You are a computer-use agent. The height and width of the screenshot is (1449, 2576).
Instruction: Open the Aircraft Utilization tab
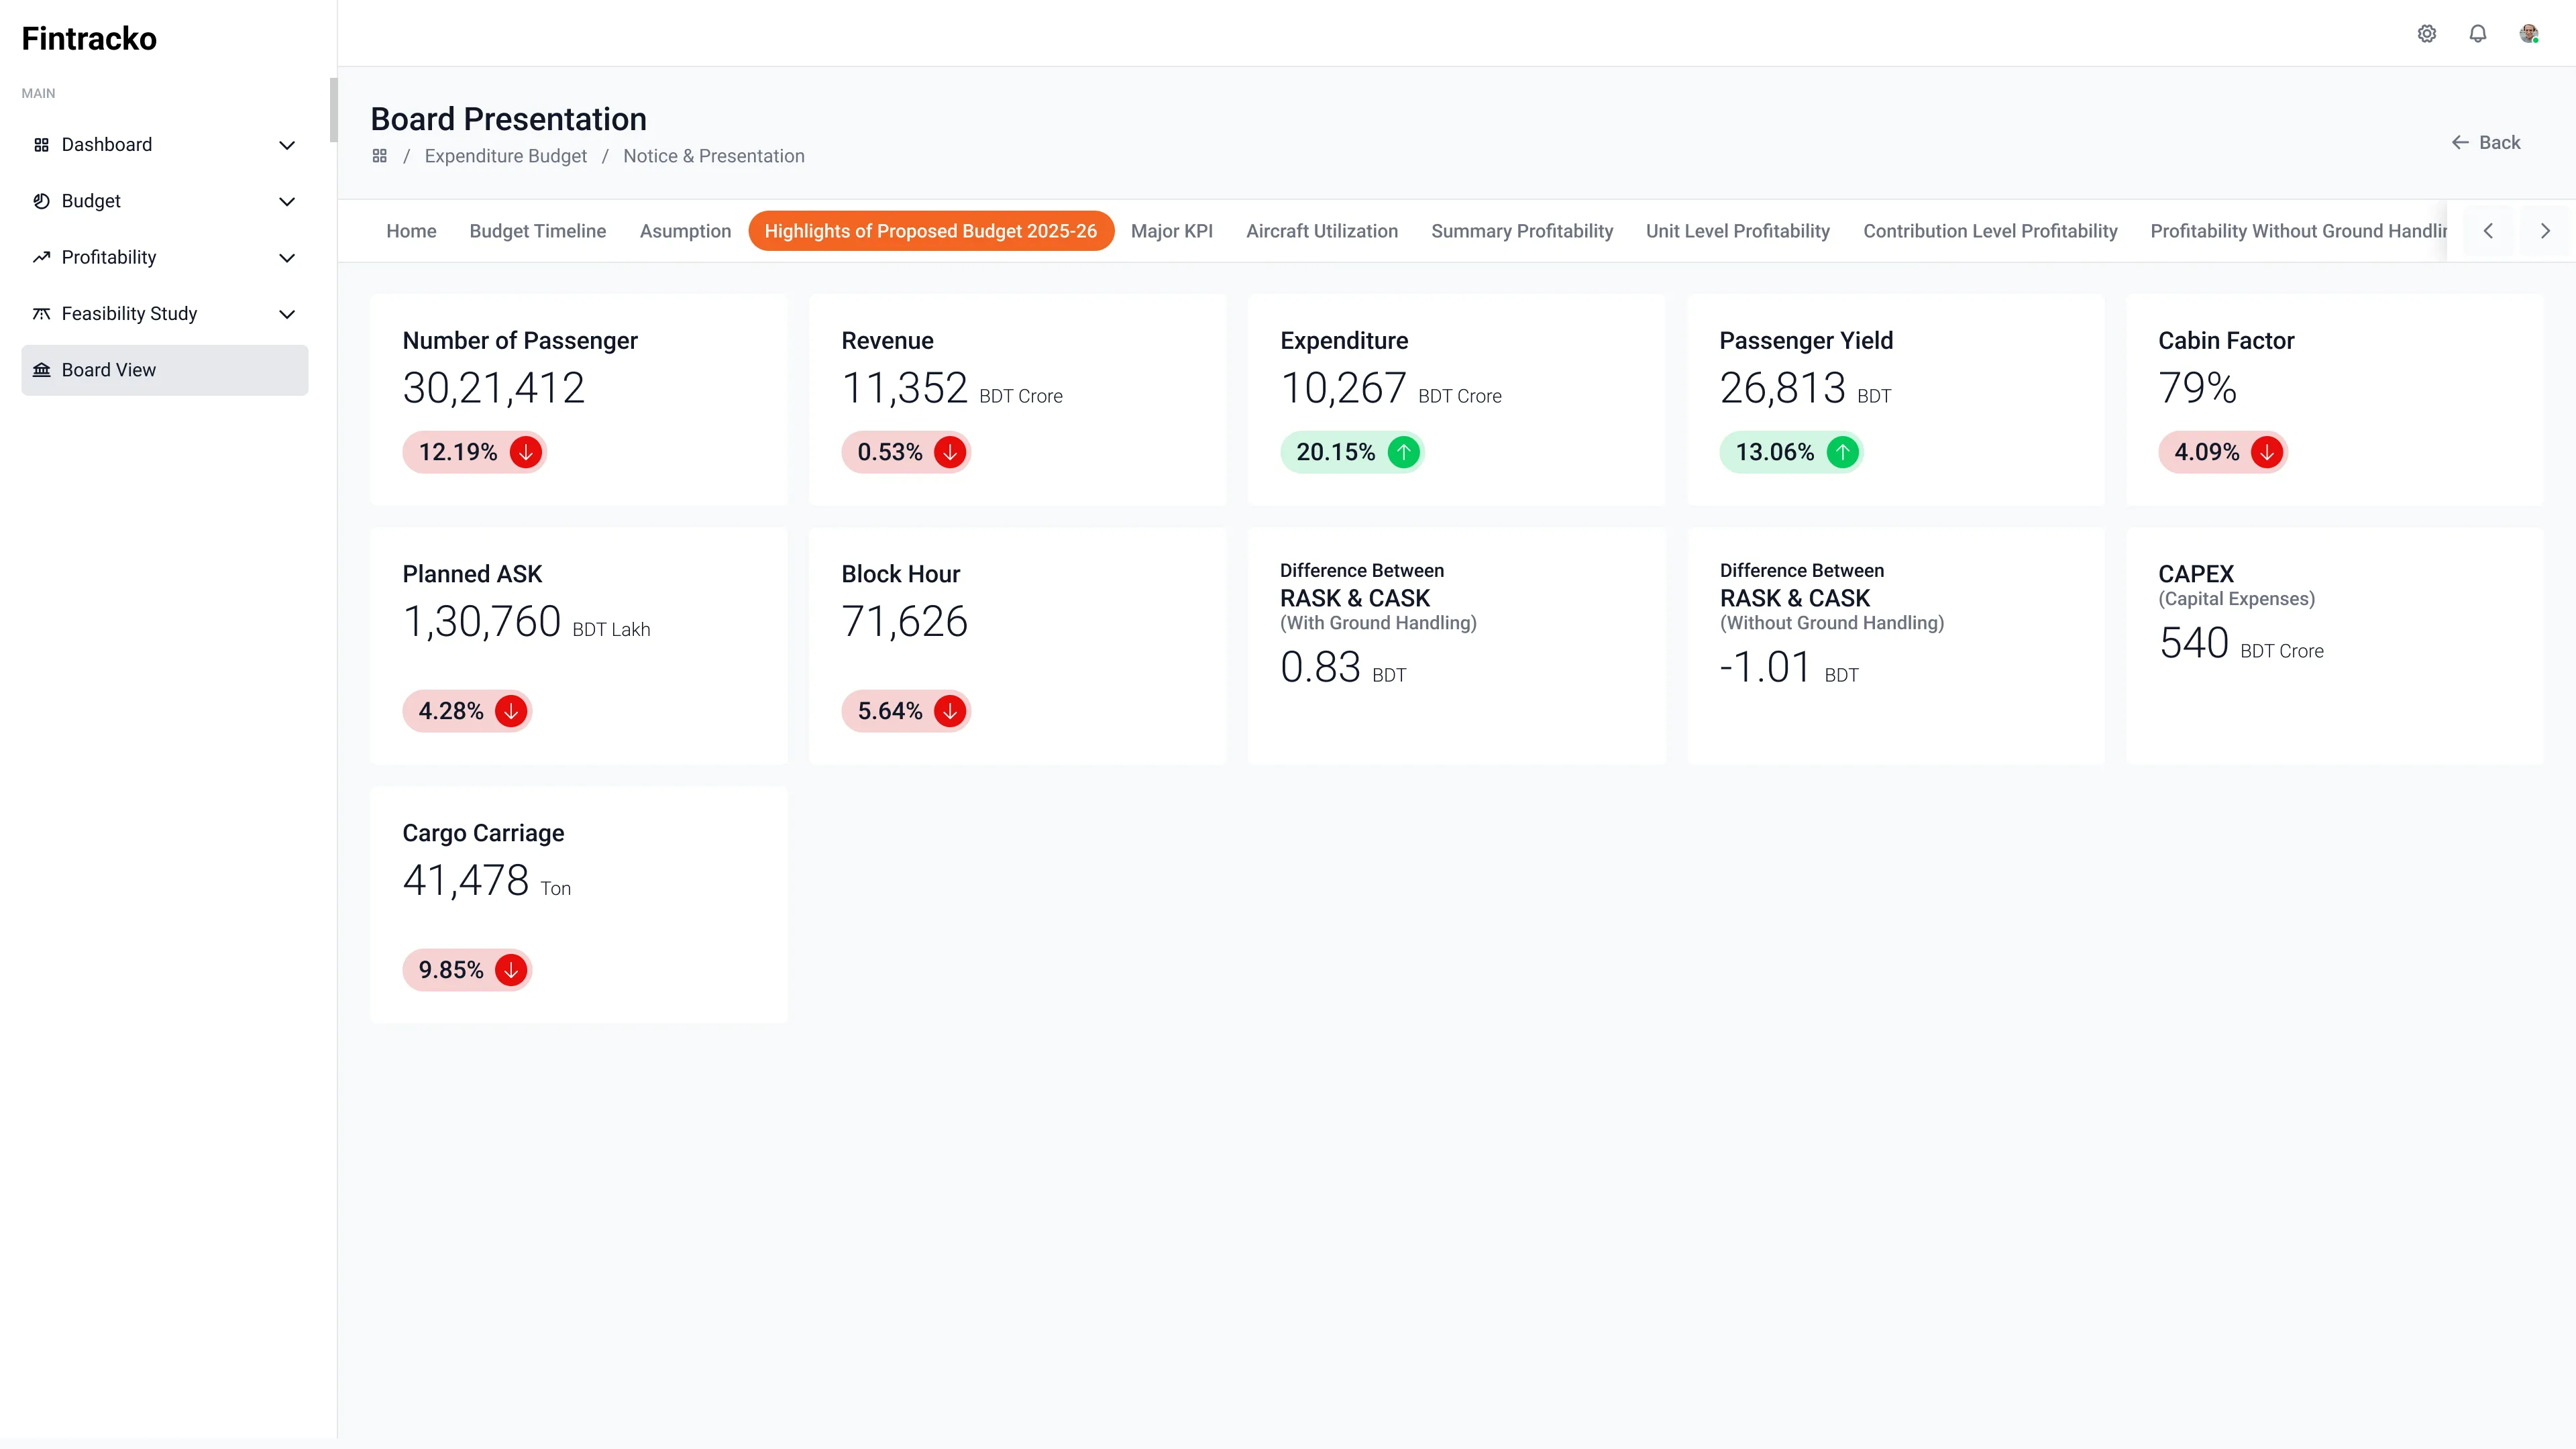tap(1321, 231)
